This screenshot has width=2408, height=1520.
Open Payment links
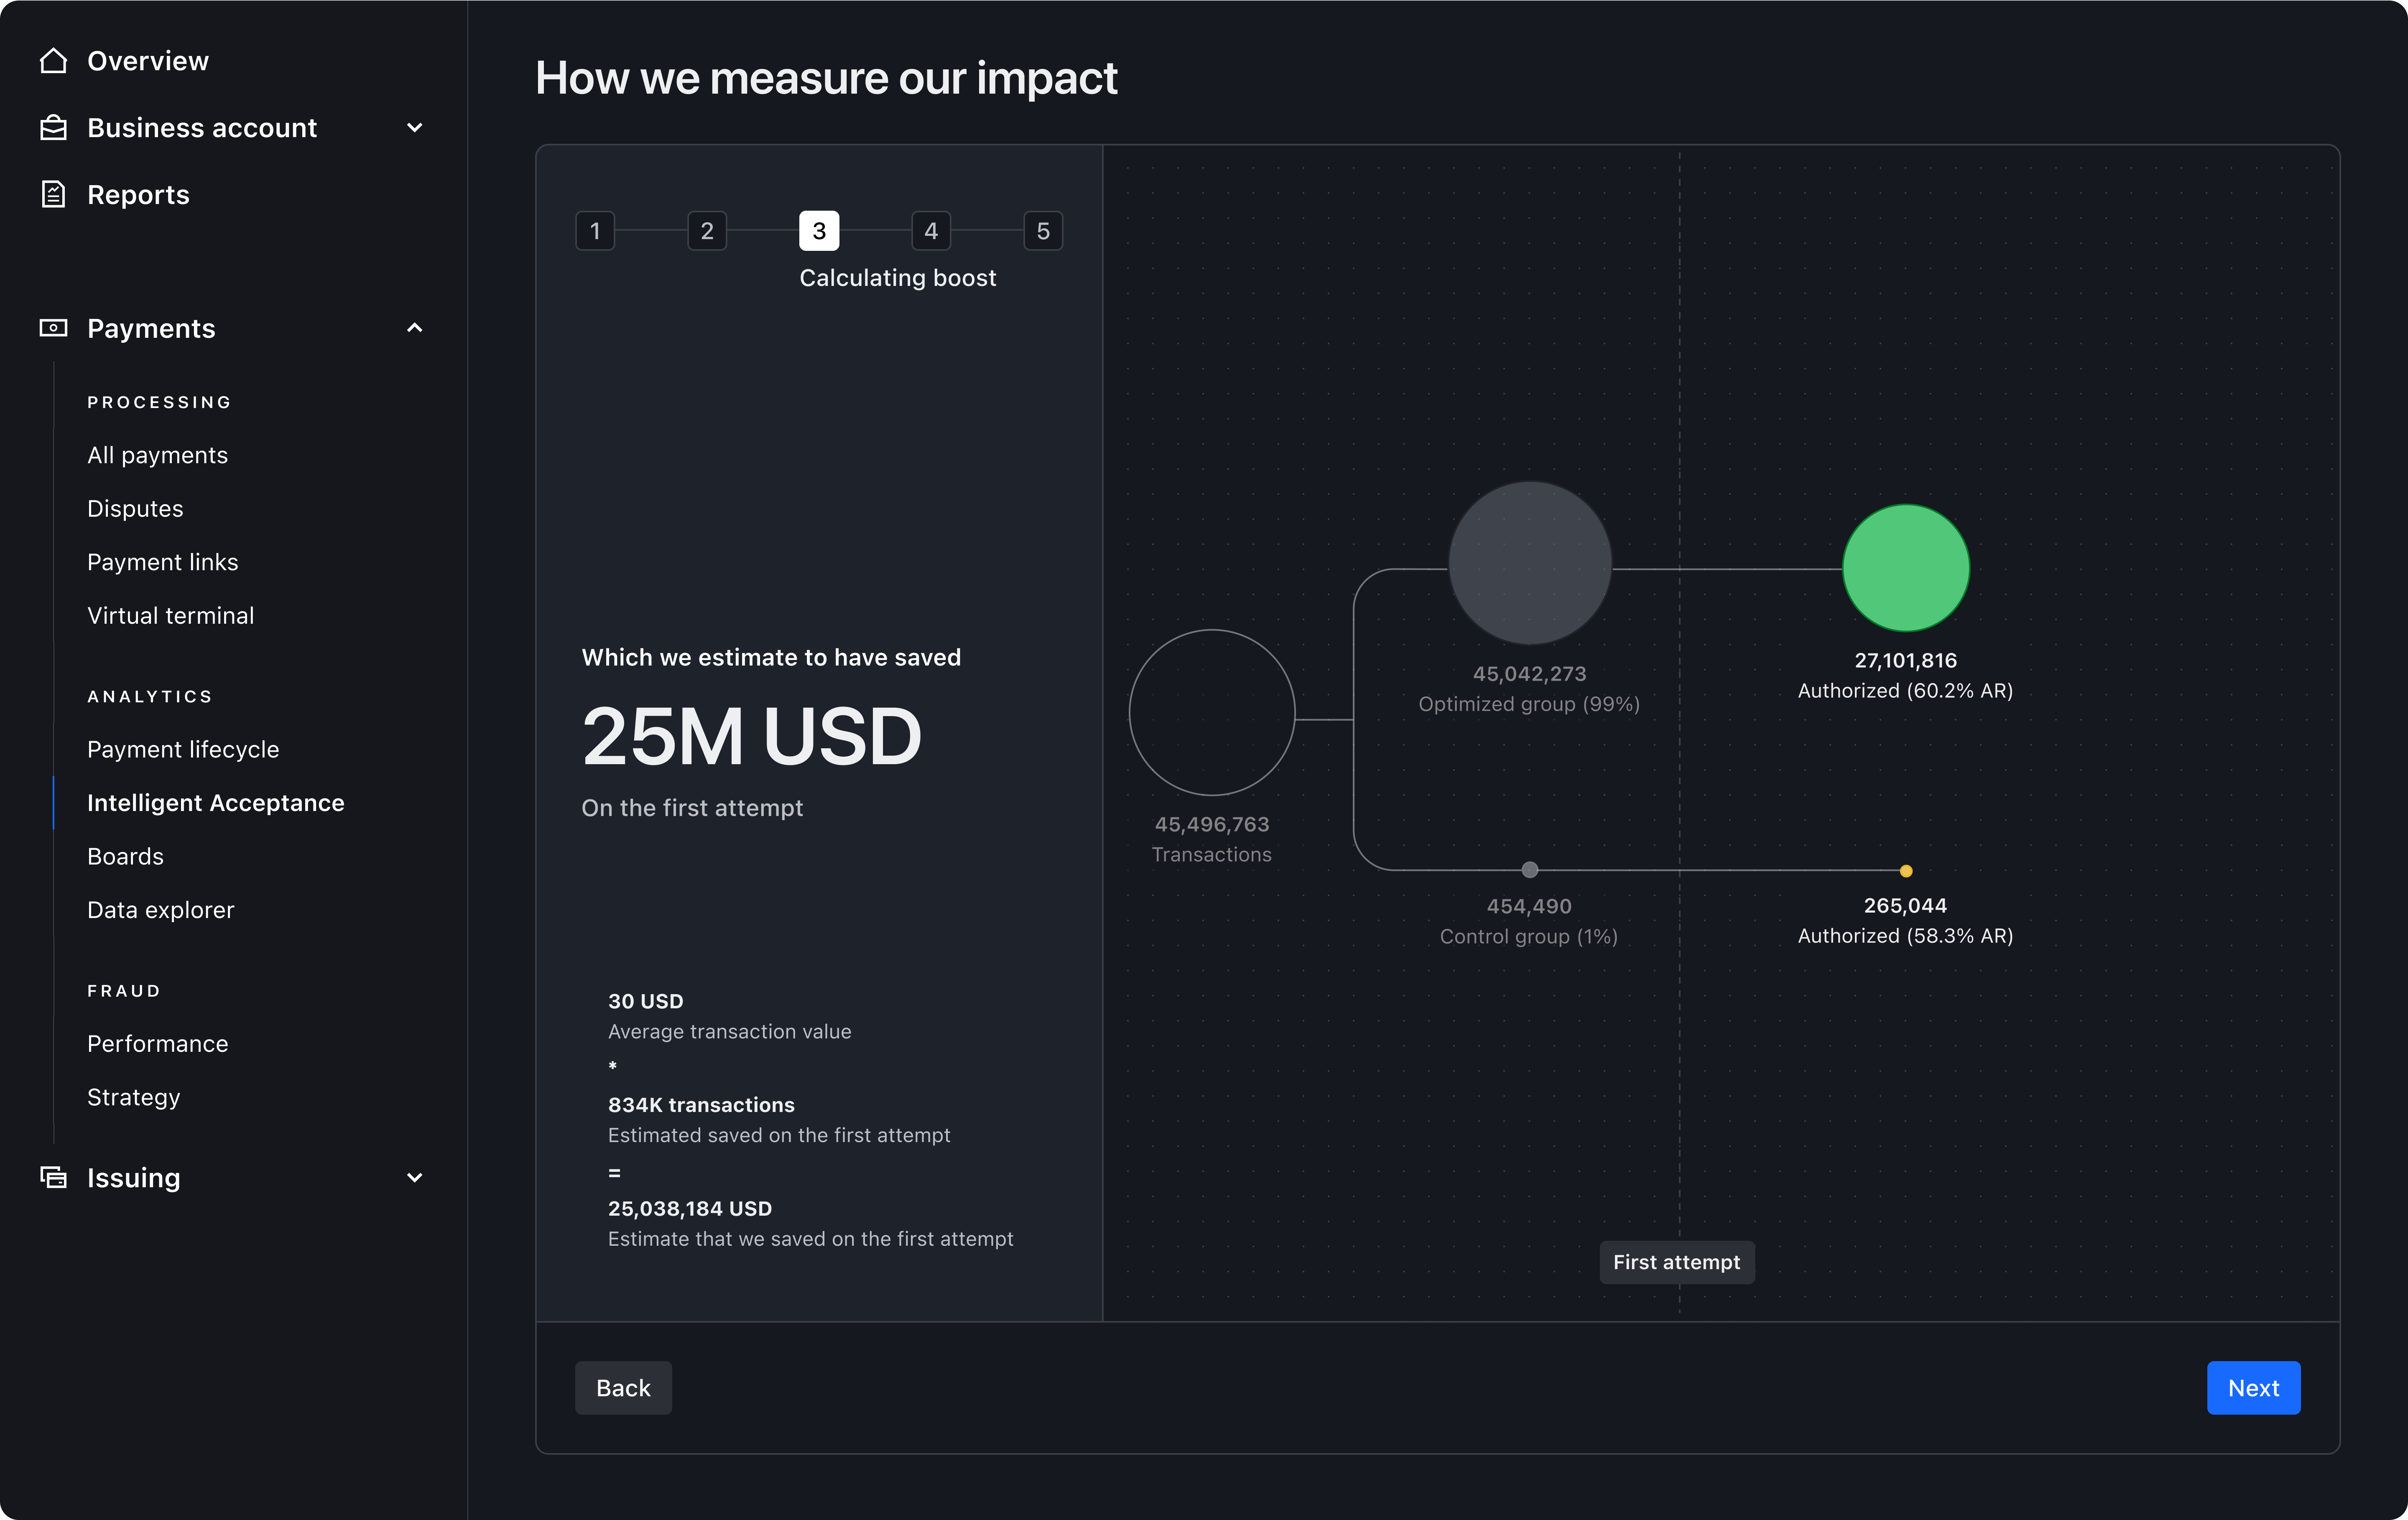pyautogui.click(x=162, y=562)
